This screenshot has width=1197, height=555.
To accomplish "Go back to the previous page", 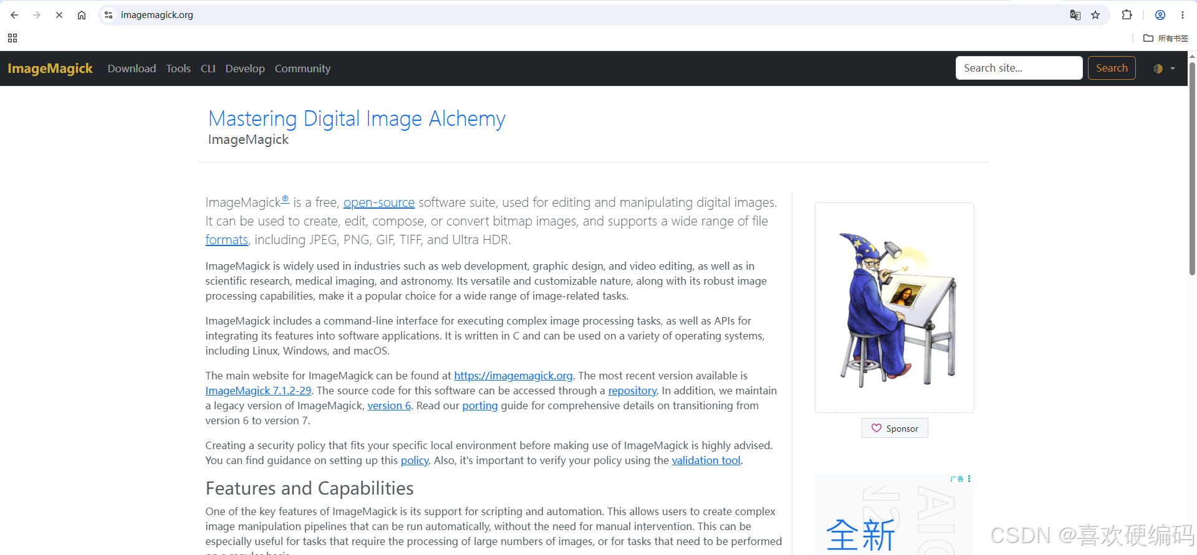I will [14, 15].
